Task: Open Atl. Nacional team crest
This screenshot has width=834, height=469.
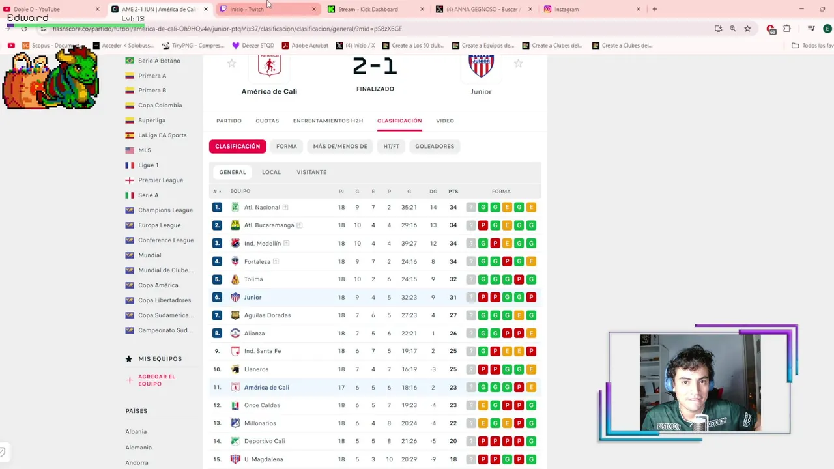Action: (x=235, y=207)
